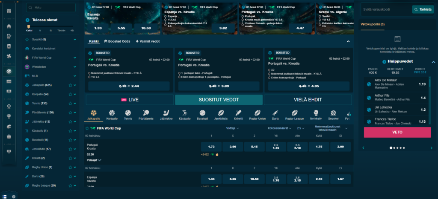The height and width of the screenshot is (199, 438).
Task: Select the active sports ball icon in left rail
Action: click(x=9, y=72)
